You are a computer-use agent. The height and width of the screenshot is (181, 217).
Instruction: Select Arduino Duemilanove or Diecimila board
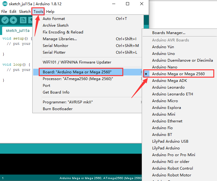point(180,60)
